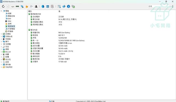
Task: Open the blue database stack toolbar icon
Action: [48, 7]
